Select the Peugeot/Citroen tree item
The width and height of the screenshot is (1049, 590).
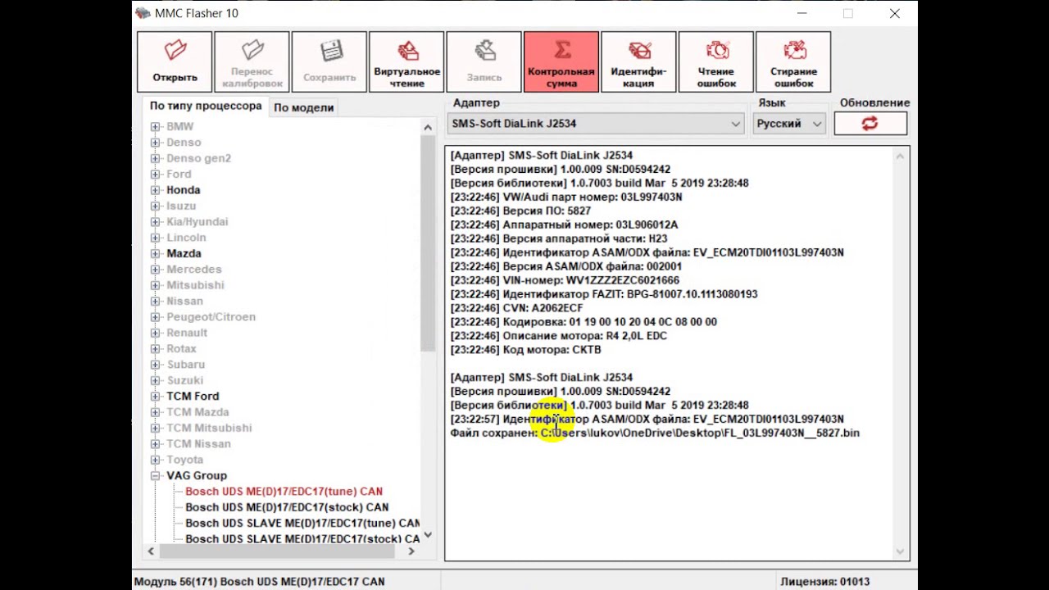[x=211, y=317]
